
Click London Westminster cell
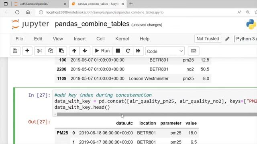click(149, 78)
